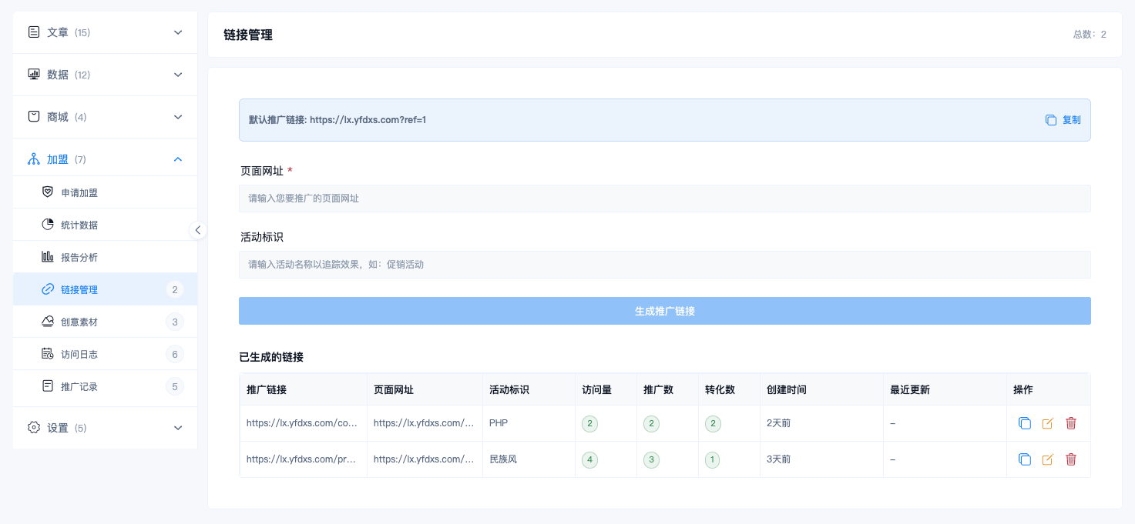The height and width of the screenshot is (524, 1135).
Task: Focus the 页面网址 input field
Action: pyautogui.click(x=665, y=199)
